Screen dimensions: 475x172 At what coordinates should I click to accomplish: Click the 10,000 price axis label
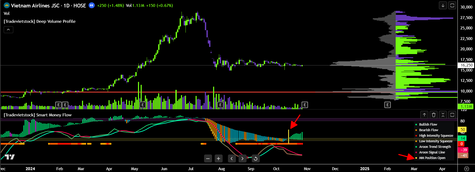[x=466, y=91]
